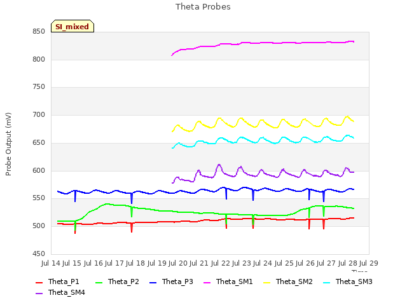Toggle the Theta_P1 legend entry

tap(57, 281)
